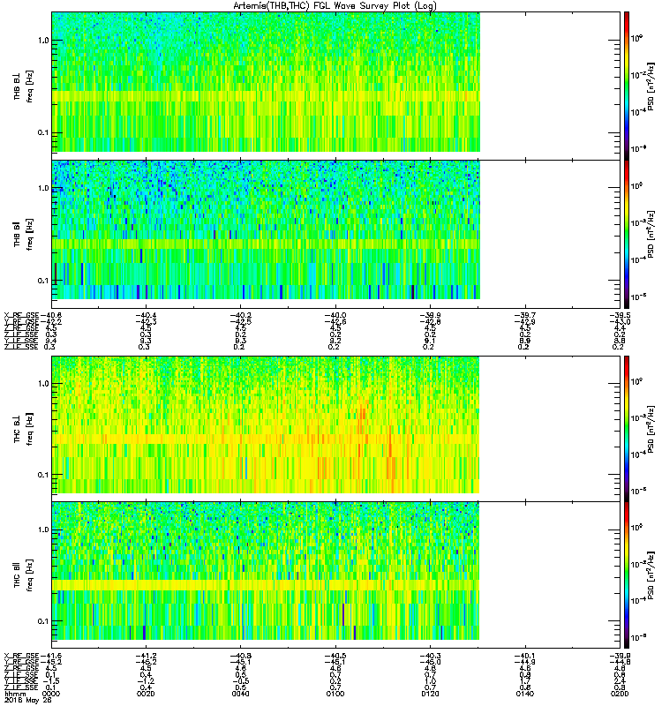The height and width of the screenshot is (706, 662).
Task: Click the color bar beside THB B-parallel panel
Action: pos(627,234)
